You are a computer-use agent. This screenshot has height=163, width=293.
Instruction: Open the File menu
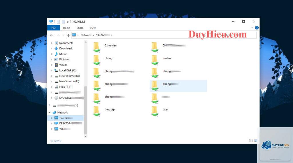pos(54,28)
